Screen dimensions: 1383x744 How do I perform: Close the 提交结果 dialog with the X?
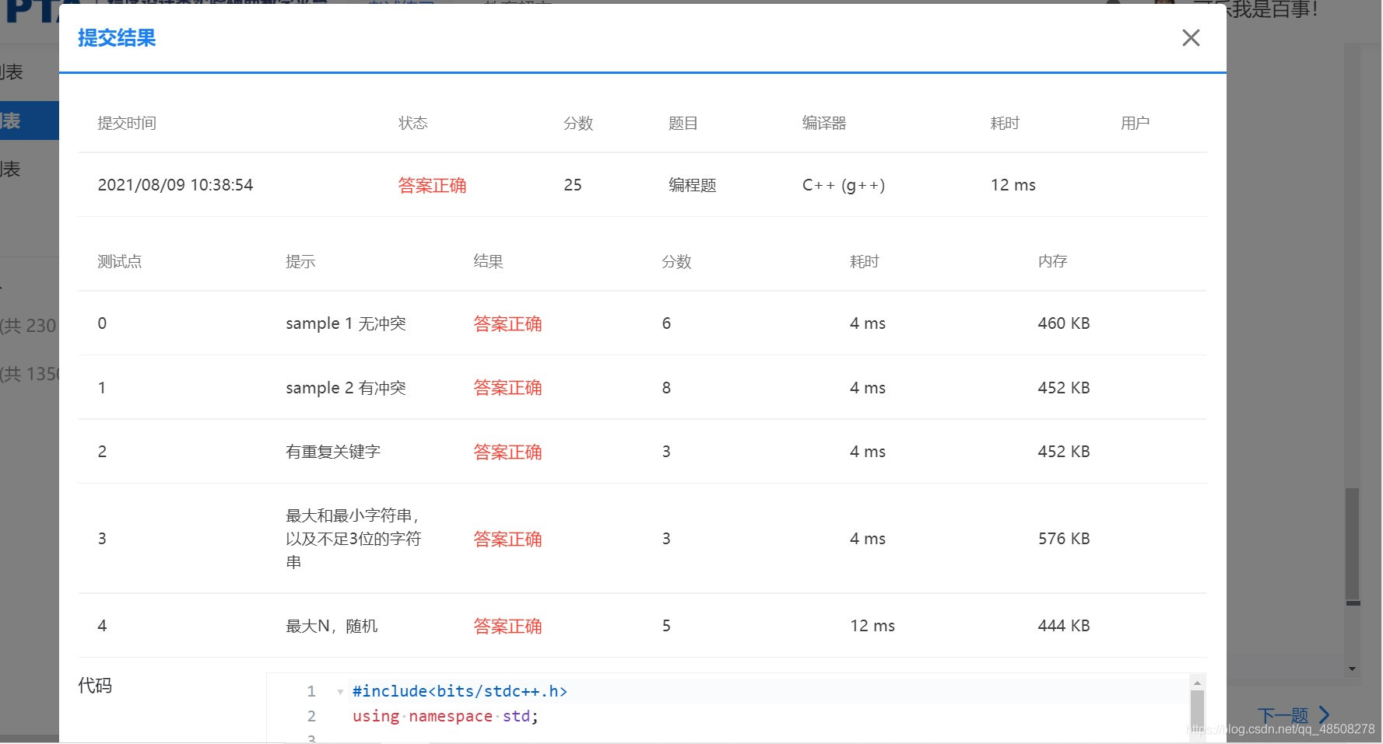1191,37
